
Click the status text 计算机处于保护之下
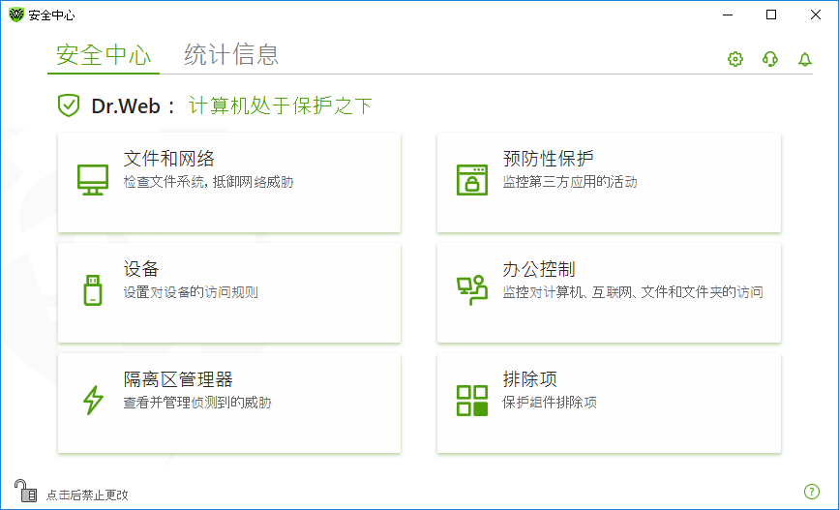tap(280, 105)
